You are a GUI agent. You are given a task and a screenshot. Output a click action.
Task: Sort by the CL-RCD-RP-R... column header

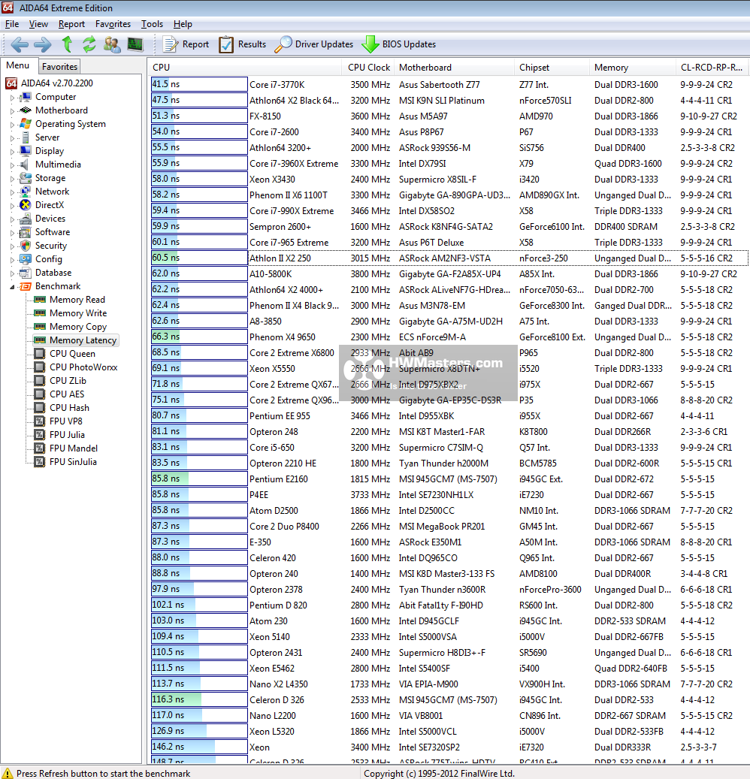[x=712, y=68]
